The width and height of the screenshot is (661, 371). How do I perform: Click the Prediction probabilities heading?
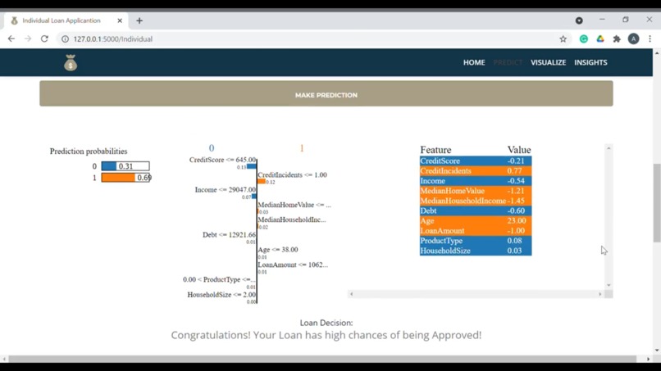(x=89, y=152)
